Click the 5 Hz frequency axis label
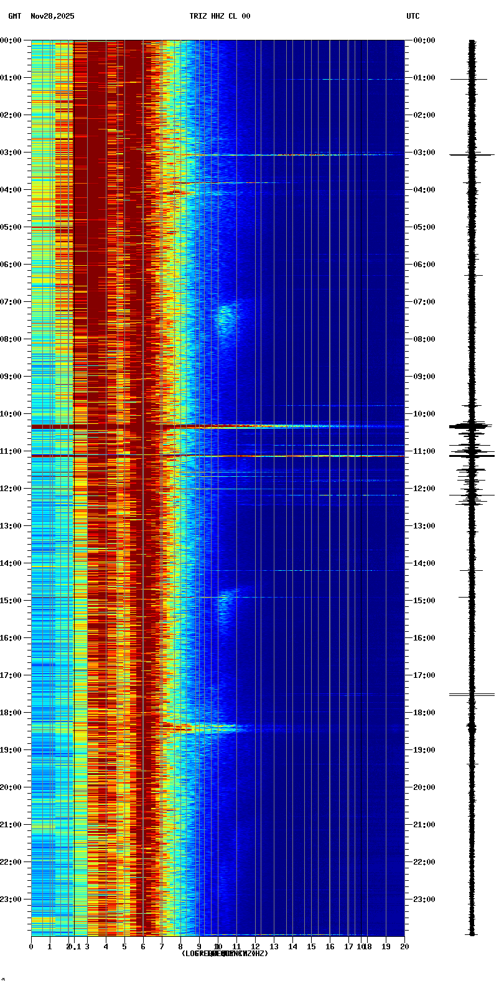 [x=124, y=947]
